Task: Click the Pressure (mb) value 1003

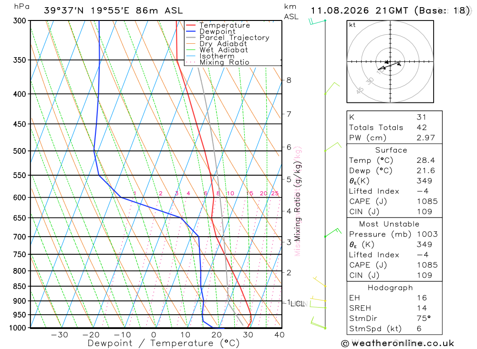Action: [x=427, y=234]
